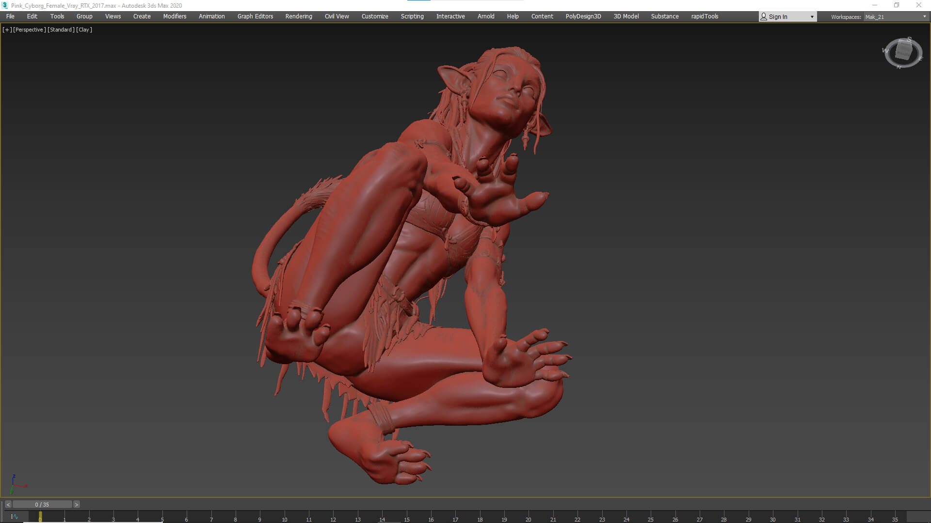
Task: Open the Mini Curve Editor icon
Action: 14,517
